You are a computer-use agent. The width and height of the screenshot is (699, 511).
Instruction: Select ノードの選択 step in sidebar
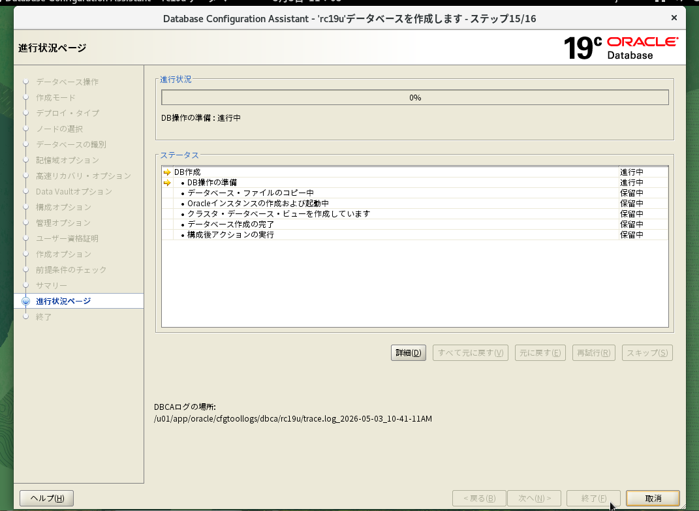coord(59,129)
